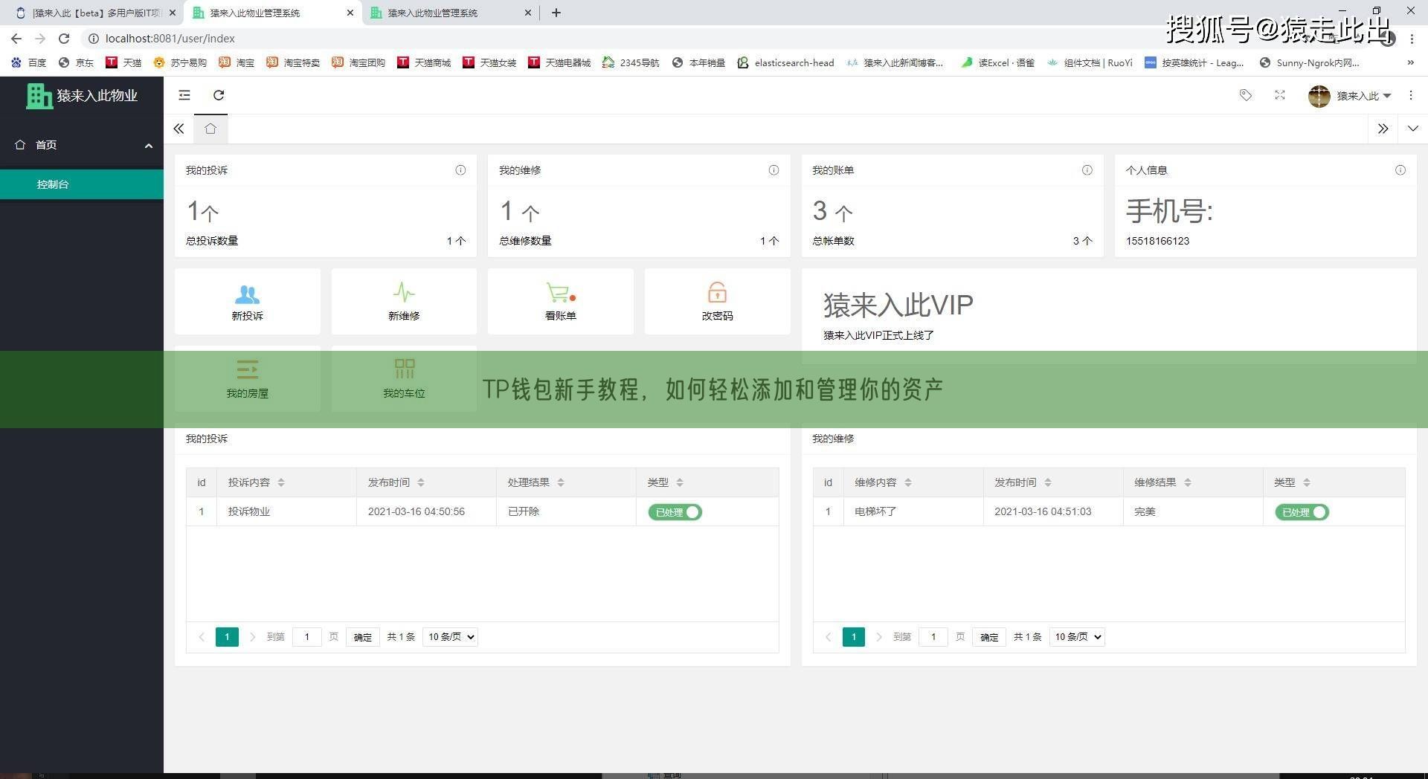The image size is (1428, 779).
Task: Select the home tab icon
Action: pos(210,129)
